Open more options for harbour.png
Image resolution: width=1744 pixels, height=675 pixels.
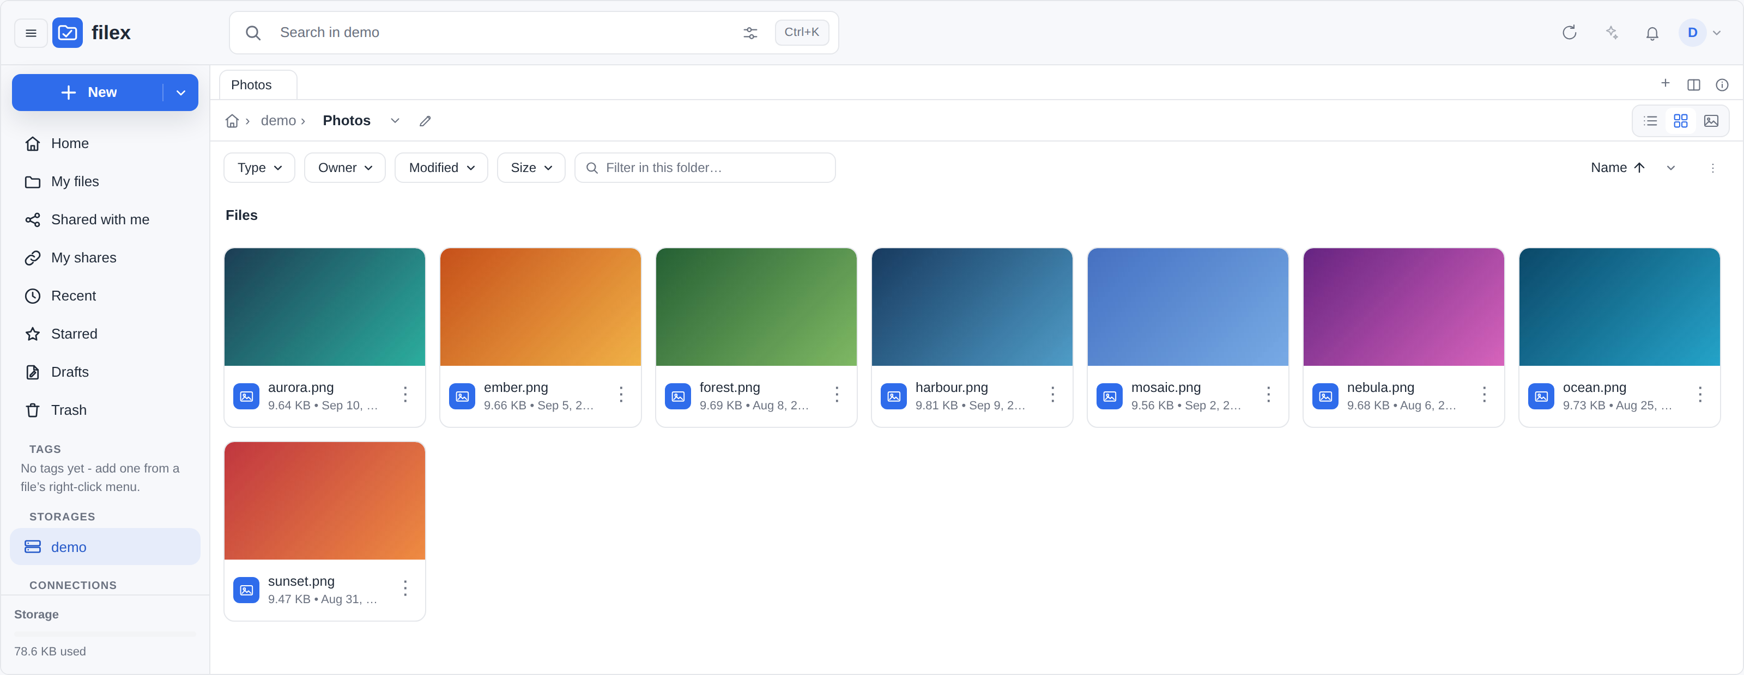click(1052, 394)
